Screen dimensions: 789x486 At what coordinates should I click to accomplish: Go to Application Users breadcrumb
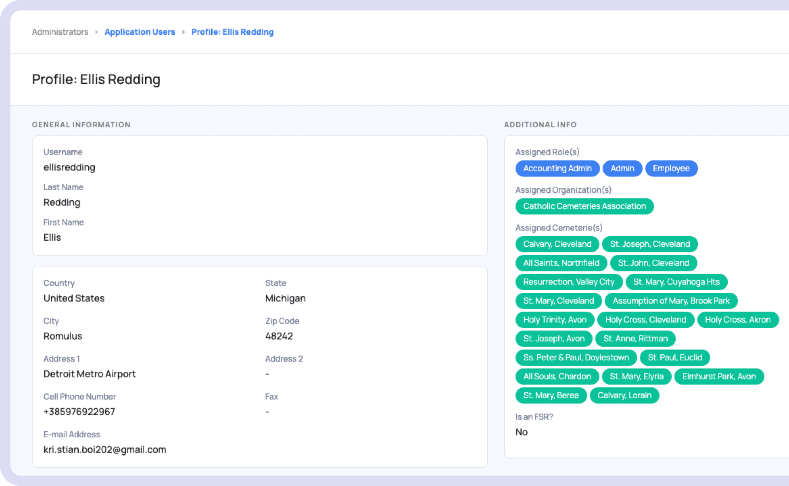(x=140, y=32)
